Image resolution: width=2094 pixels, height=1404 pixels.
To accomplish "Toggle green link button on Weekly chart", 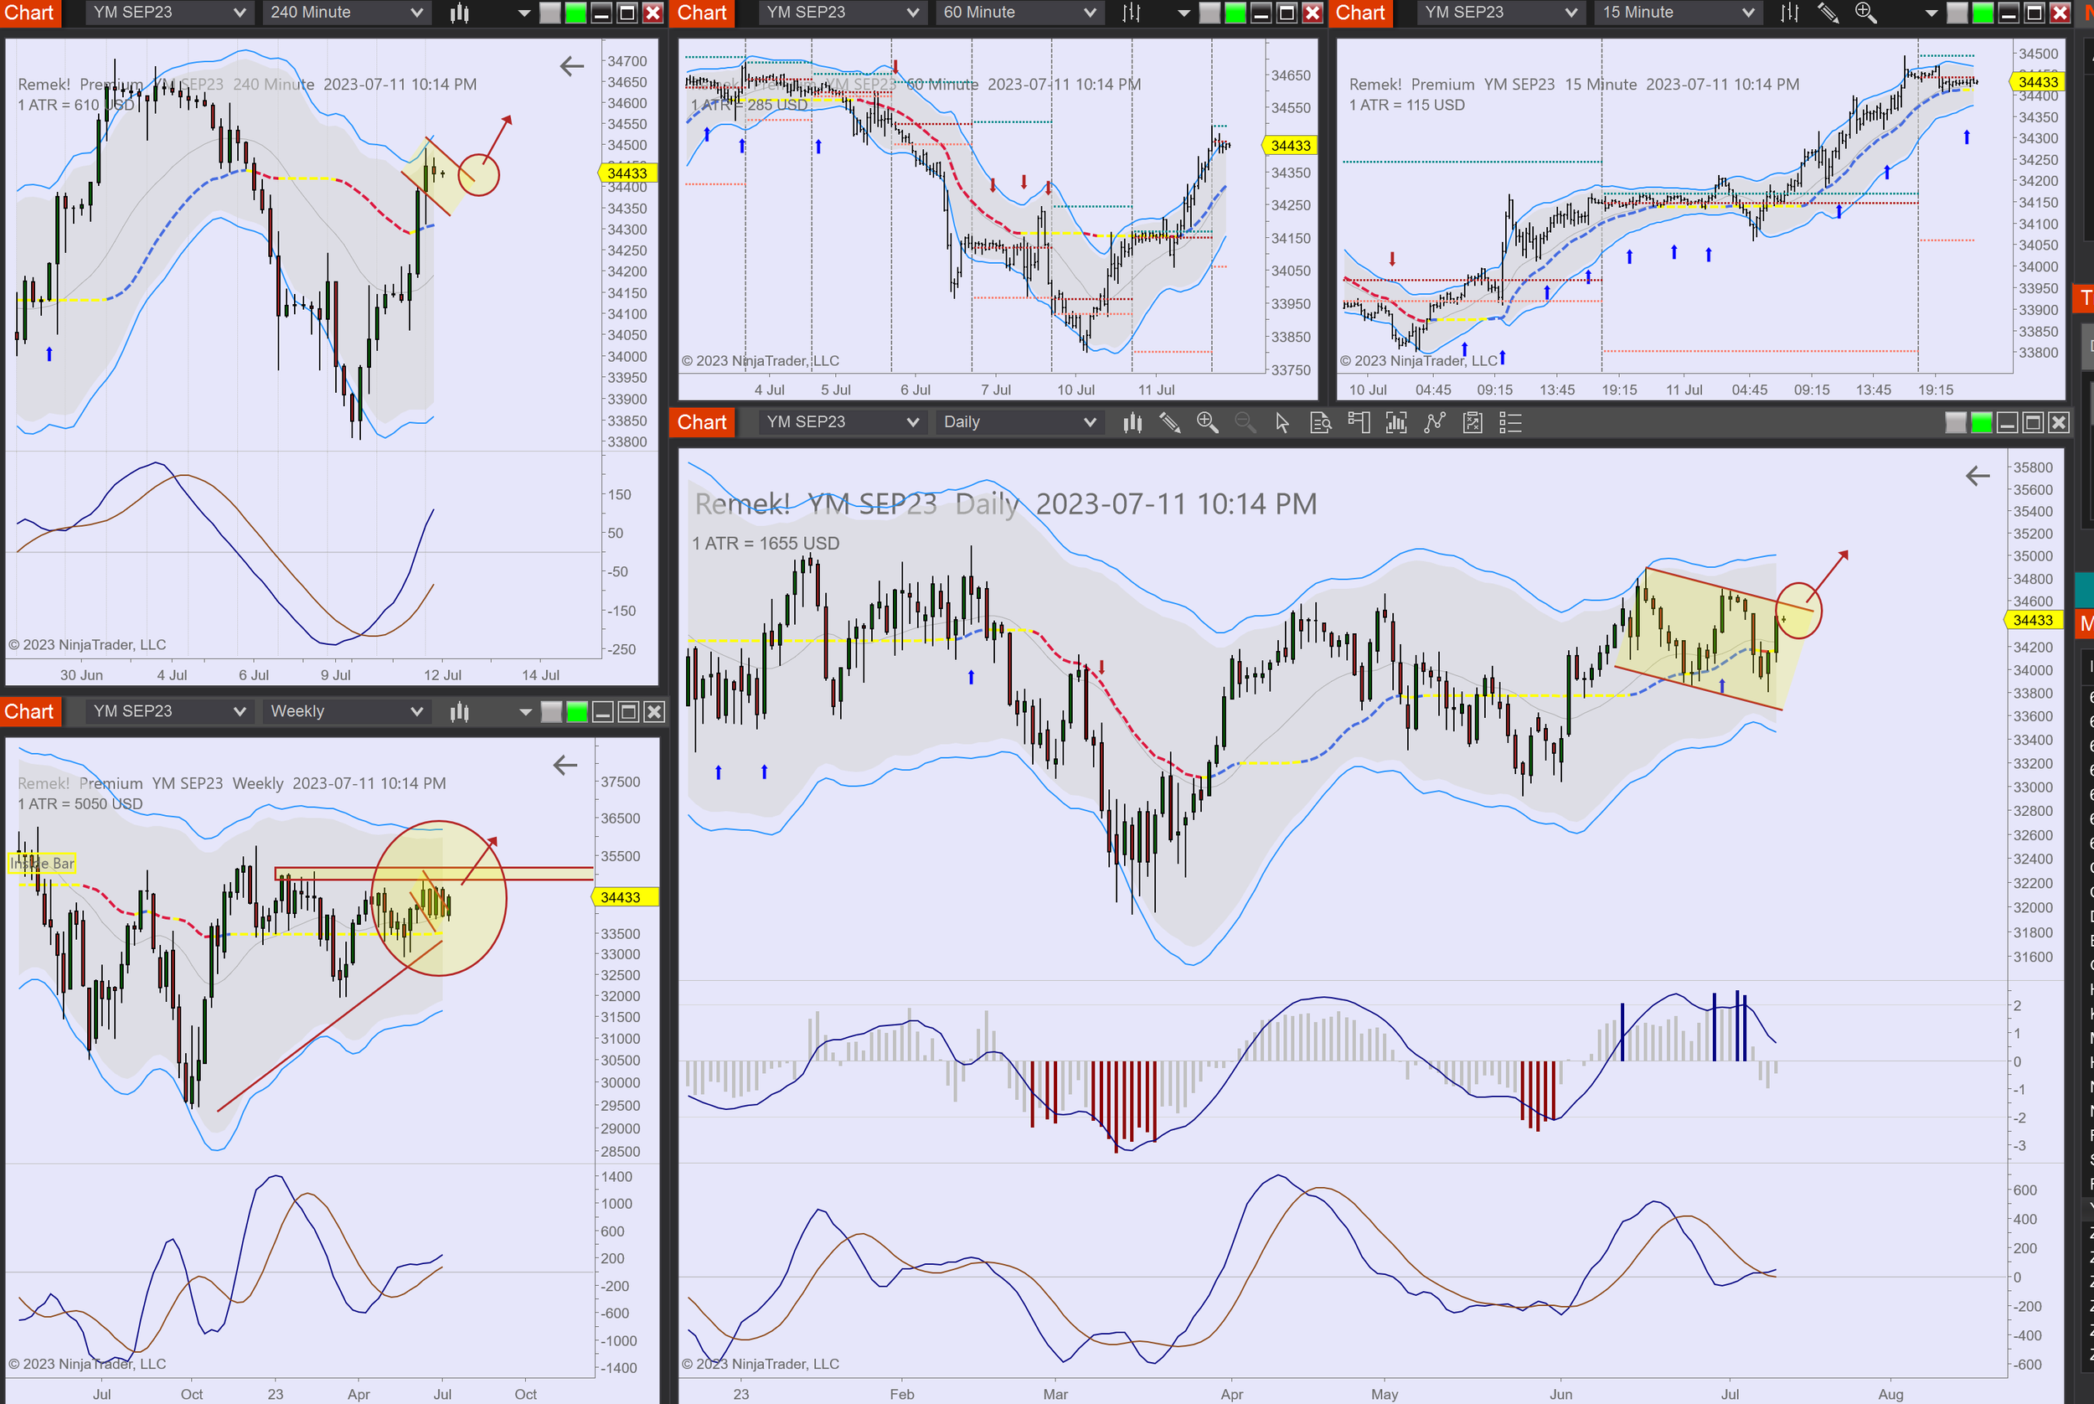I will click(577, 711).
